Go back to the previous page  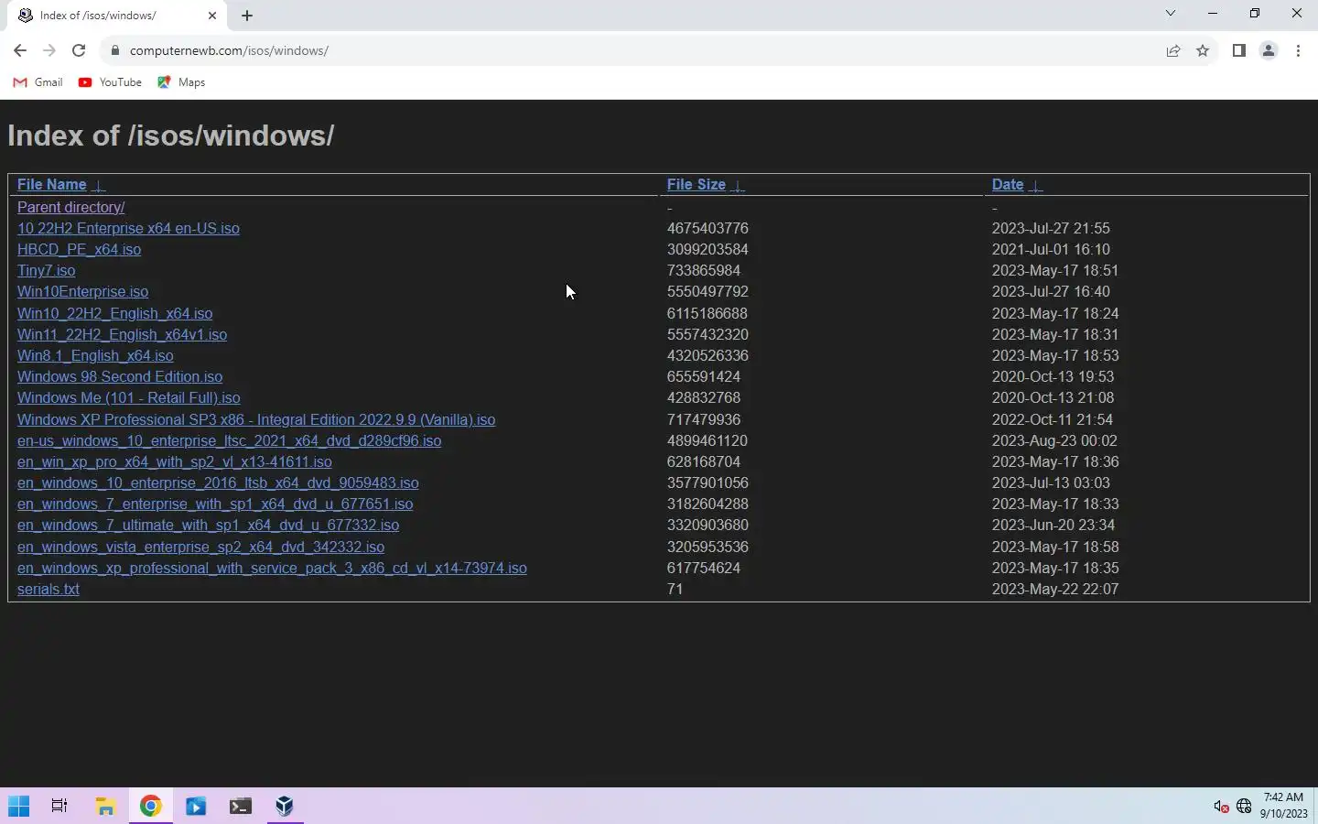(x=20, y=50)
